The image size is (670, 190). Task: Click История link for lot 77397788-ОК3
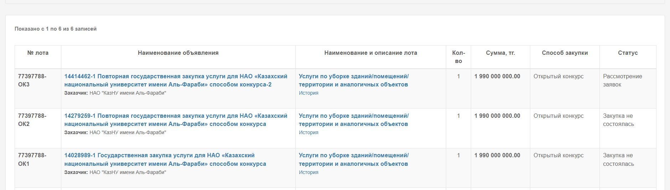point(308,93)
